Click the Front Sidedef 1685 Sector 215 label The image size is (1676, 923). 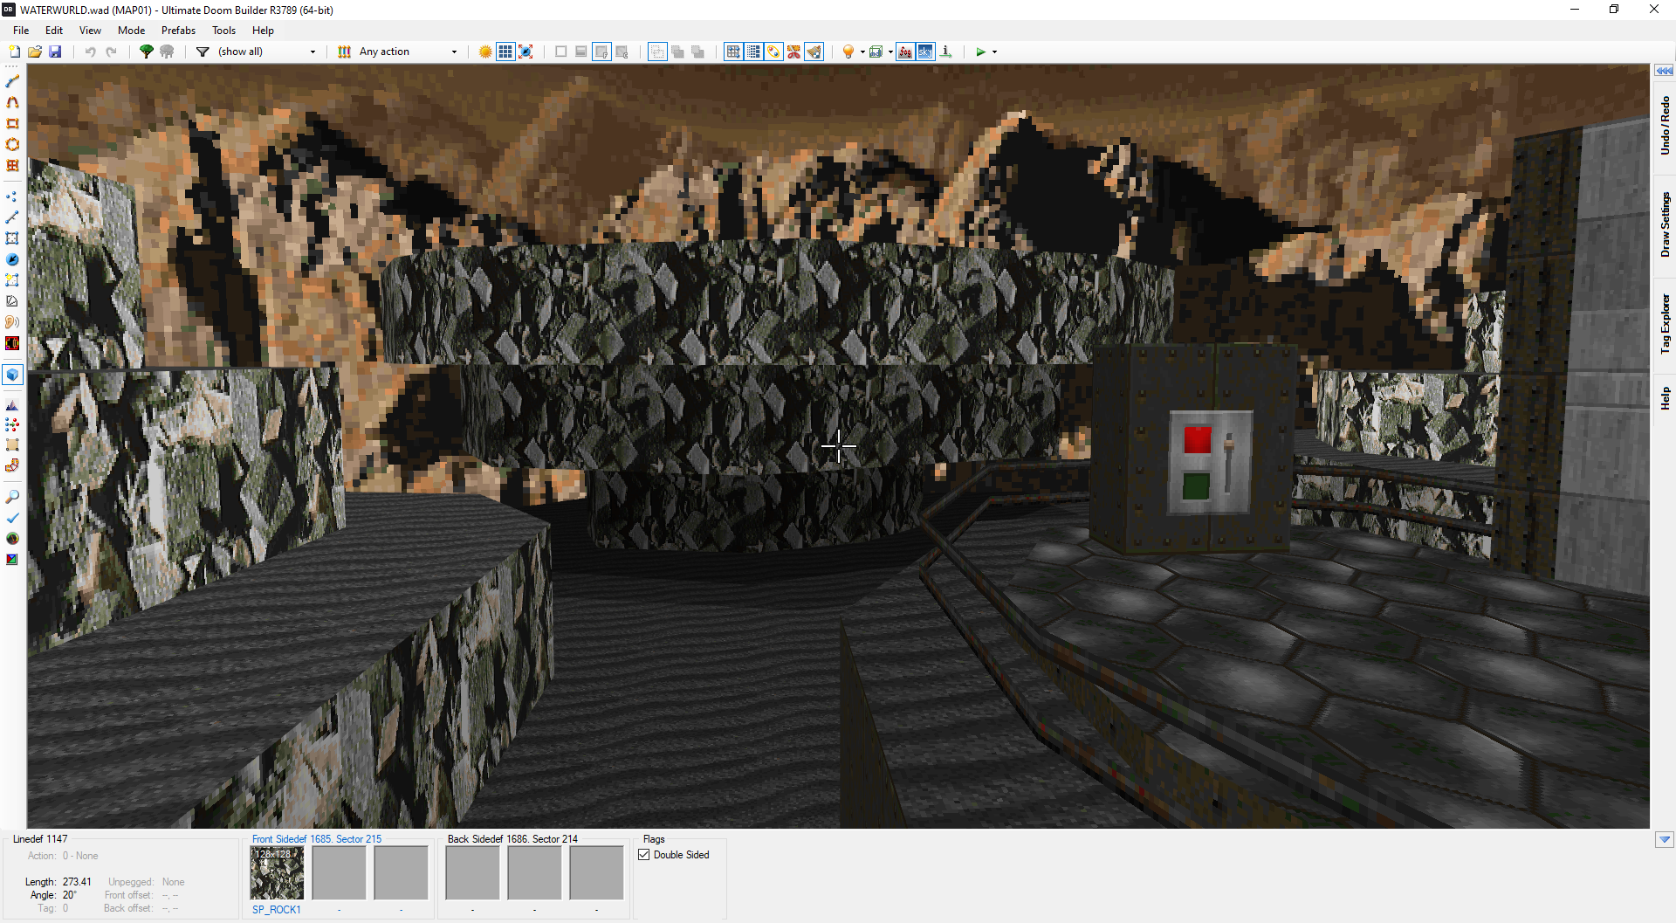coord(317,839)
